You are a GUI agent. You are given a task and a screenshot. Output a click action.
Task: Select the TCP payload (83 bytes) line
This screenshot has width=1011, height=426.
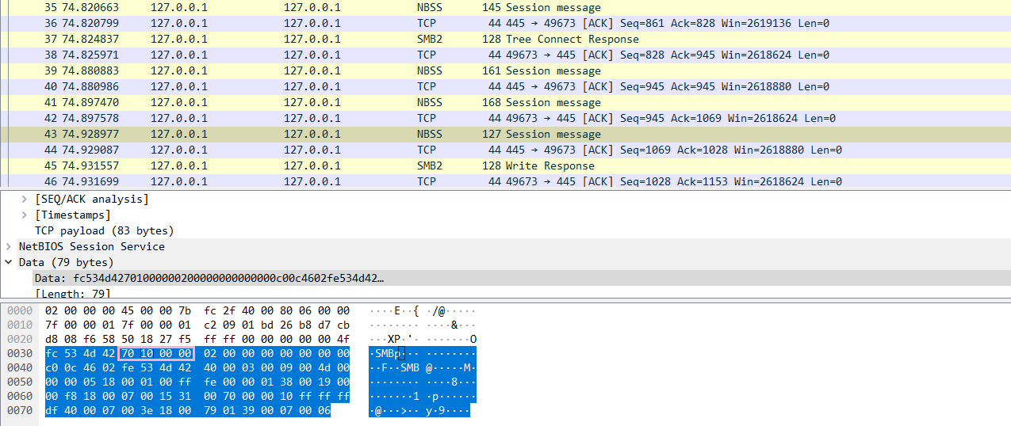(x=104, y=230)
